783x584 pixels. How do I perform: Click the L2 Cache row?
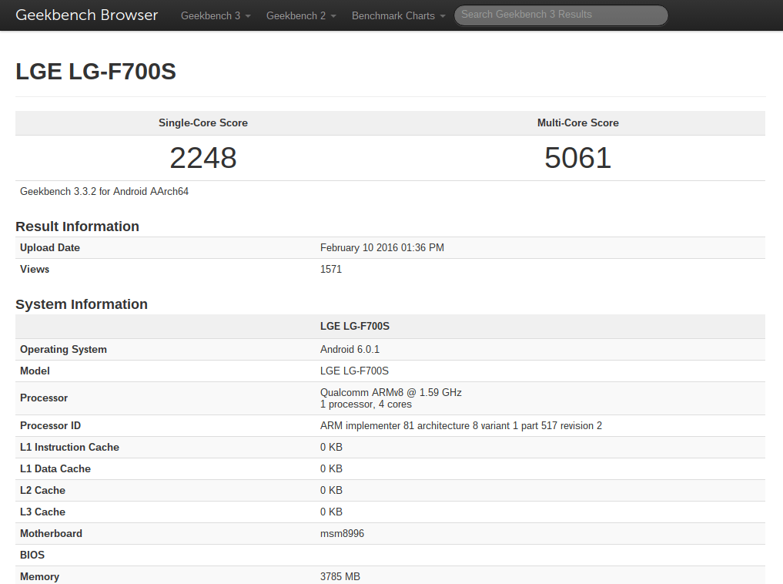coord(42,490)
